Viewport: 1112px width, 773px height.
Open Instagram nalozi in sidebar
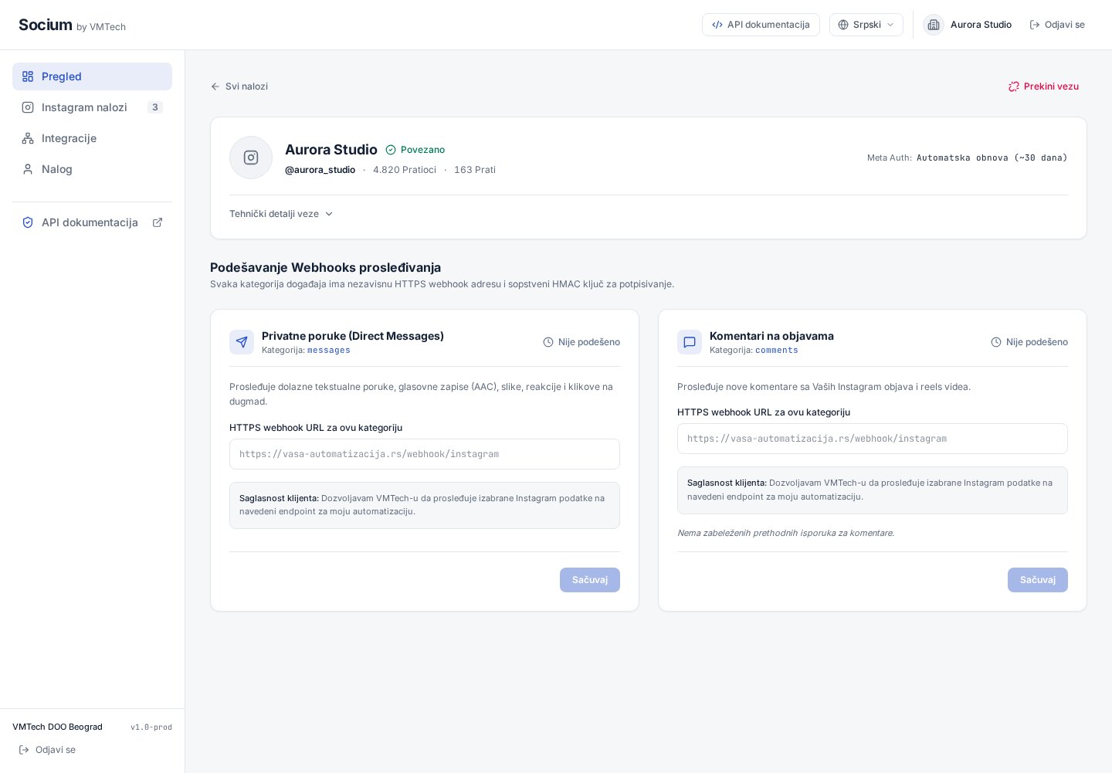pyautogui.click(x=92, y=107)
